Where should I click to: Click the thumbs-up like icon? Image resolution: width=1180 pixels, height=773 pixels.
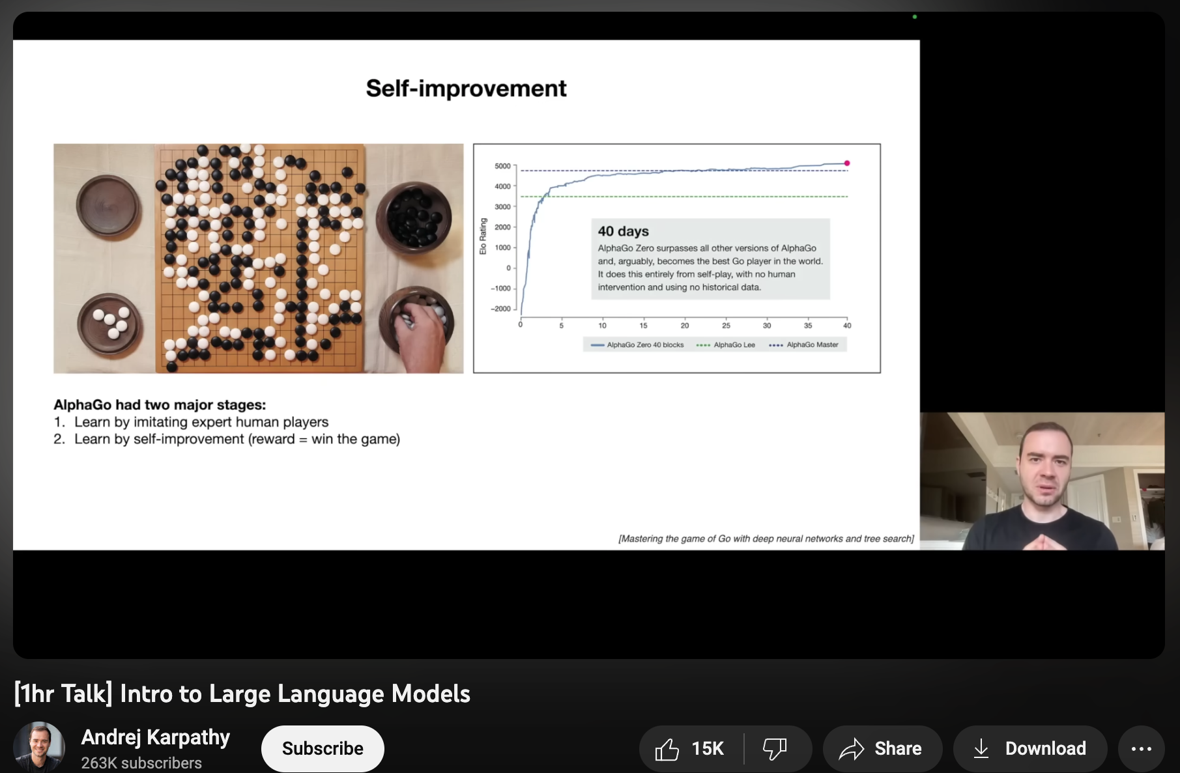pos(667,749)
